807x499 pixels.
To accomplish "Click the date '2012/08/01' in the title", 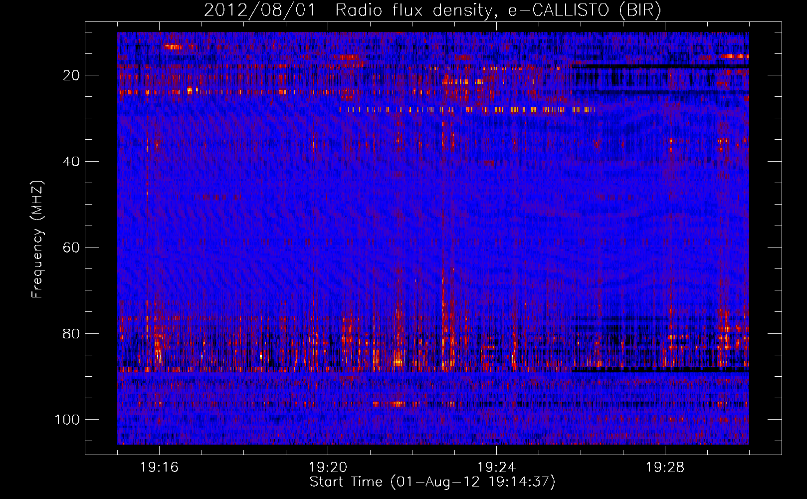I will tap(260, 10).
